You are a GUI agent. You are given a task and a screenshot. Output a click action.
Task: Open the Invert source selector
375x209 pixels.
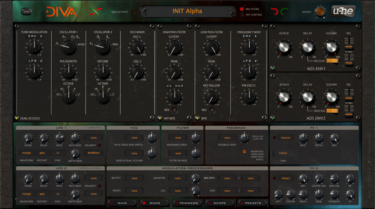point(134,191)
